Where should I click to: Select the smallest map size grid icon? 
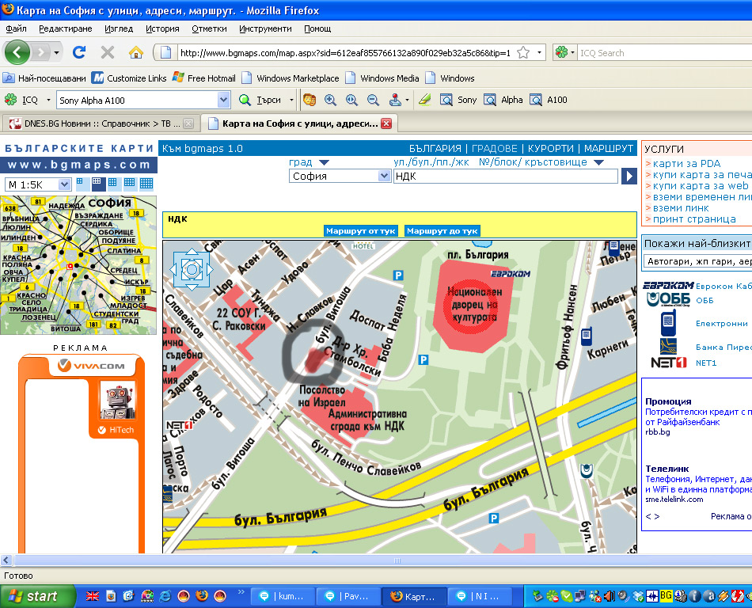coord(80,183)
